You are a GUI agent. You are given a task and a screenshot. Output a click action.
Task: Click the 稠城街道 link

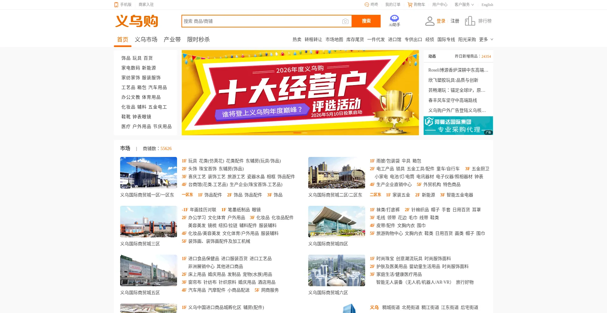pos(391,307)
